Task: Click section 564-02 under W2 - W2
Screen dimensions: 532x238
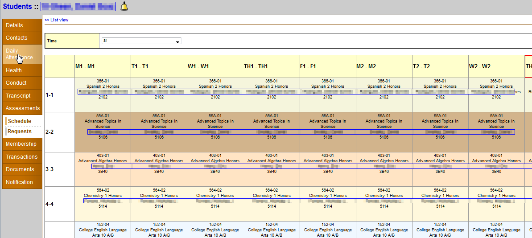Action: 496,190
